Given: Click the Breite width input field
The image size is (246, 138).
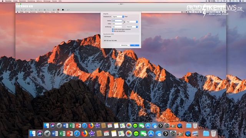Looking at the screenshot, I should [117, 21].
